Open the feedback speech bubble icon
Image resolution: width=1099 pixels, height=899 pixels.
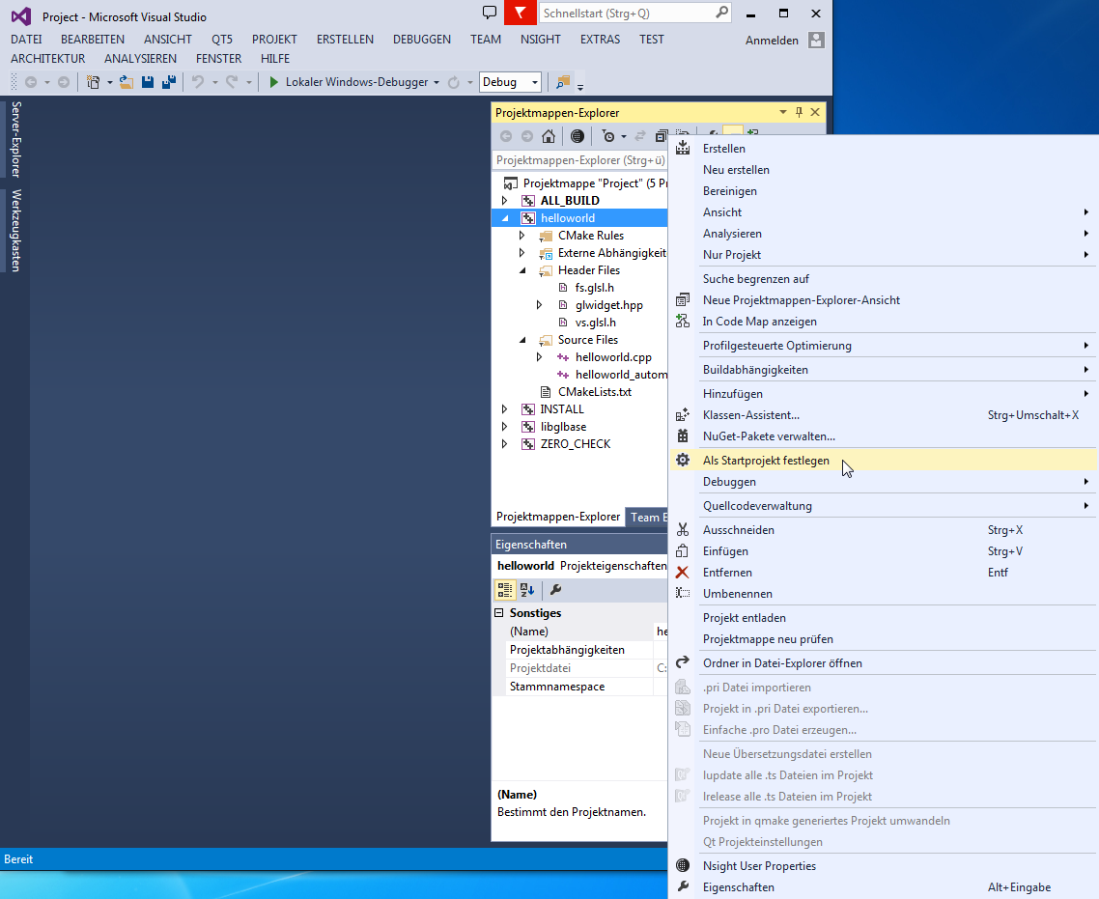coord(490,13)
